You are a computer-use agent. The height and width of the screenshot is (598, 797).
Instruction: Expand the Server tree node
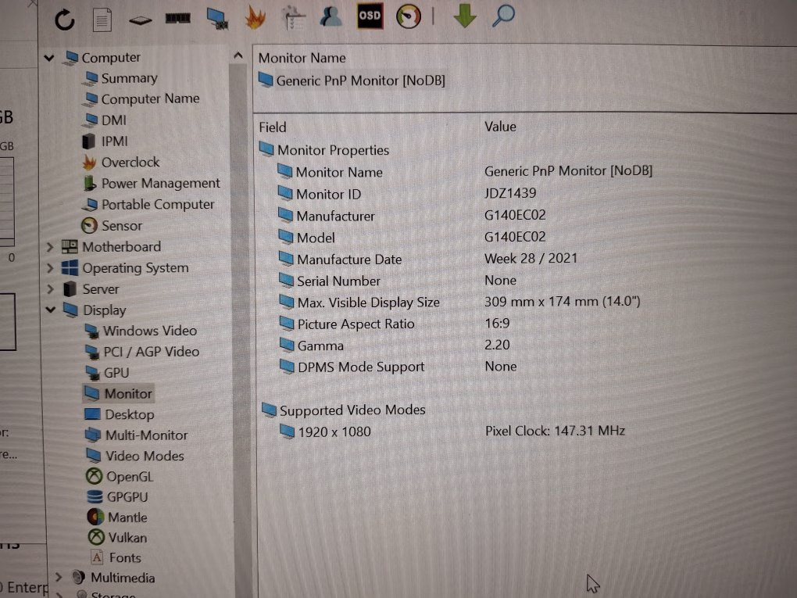50,289
